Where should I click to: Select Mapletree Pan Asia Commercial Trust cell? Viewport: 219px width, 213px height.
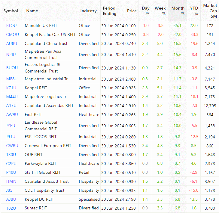tap(43, 55)
